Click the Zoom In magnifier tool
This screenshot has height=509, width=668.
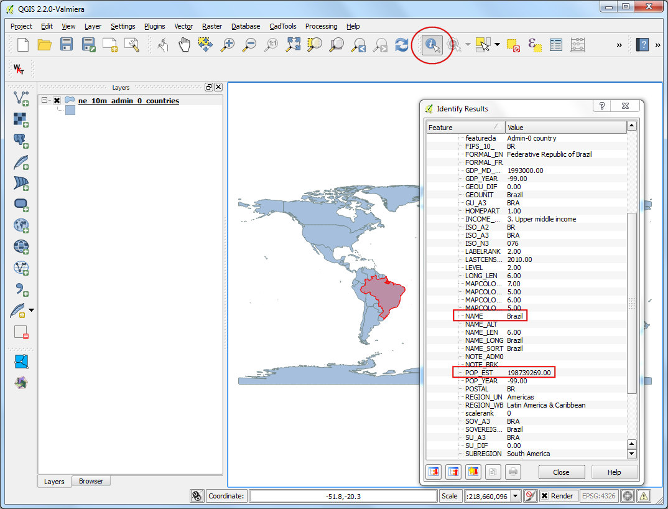(228, 45)
